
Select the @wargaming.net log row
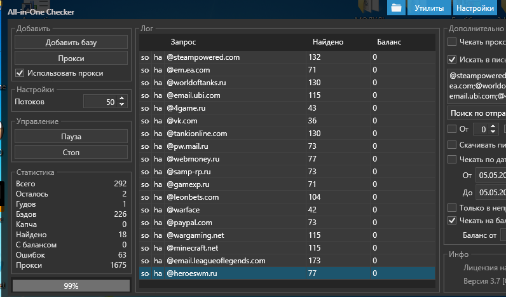coord(287,235)
